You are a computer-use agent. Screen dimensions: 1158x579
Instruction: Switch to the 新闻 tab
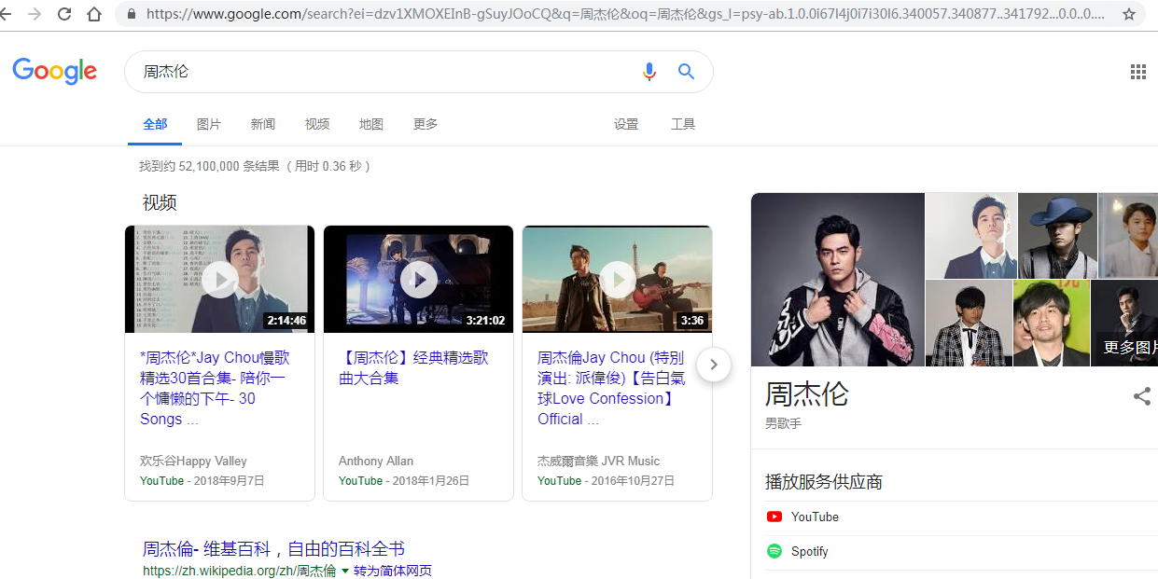click(263, 124)
